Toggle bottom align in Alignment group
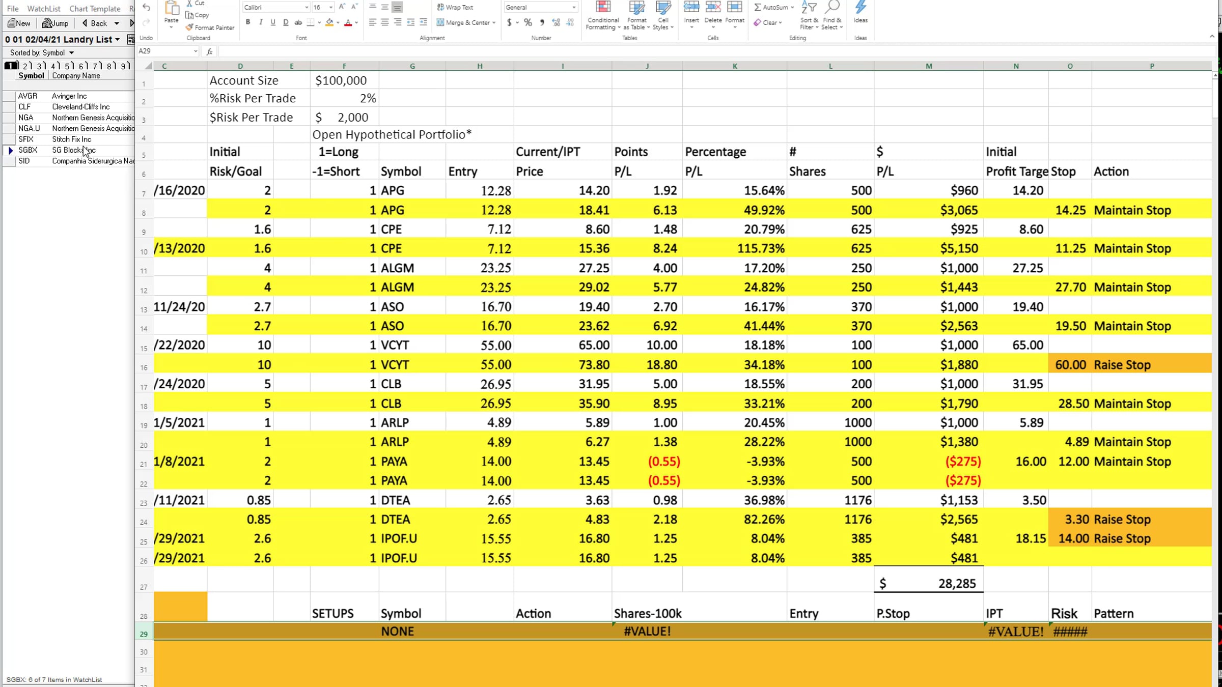This screenshot has width=1222, height=687. [398, 7]
